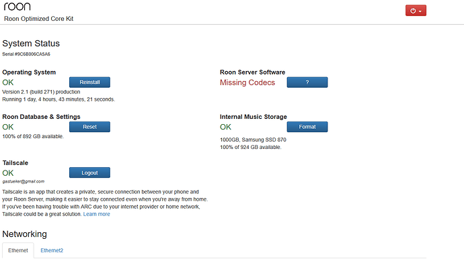Click the Tailscale section heading
This screenshot has width=464, height=259.
15,163
